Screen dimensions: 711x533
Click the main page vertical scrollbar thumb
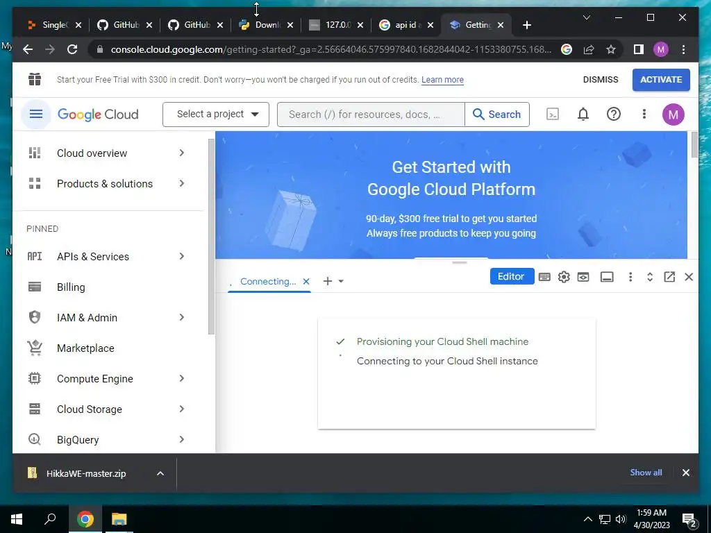point(694,144)
